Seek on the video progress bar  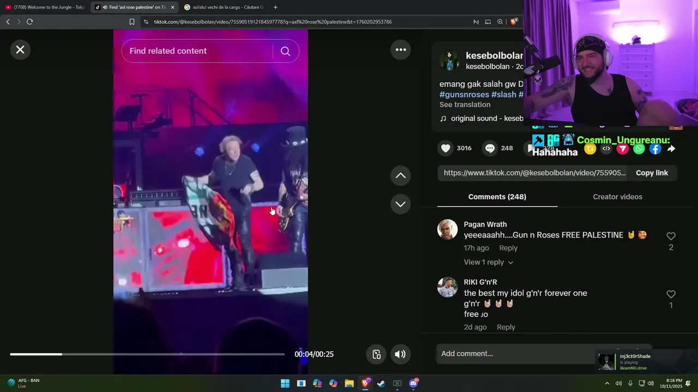point(147,354)
